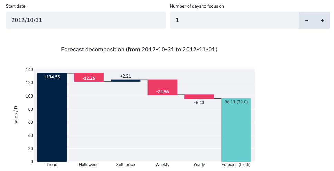The image size is (334, 171).
Task: Click the Halloween x-axis label
Action: (89, 165)
